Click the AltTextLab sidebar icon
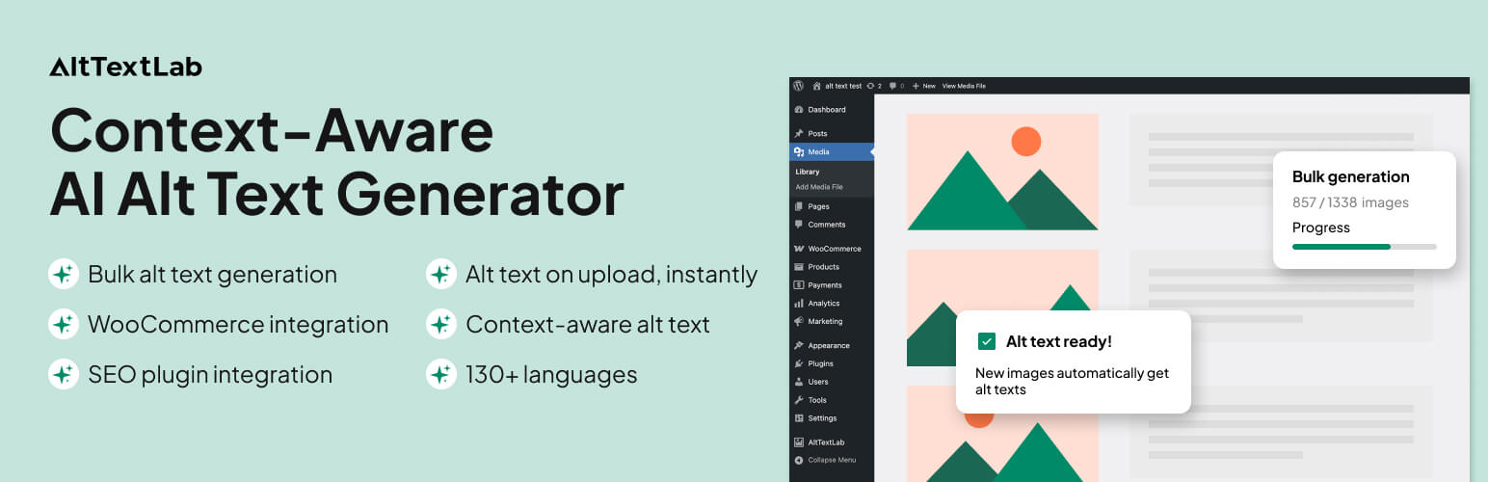This screenshot has height=482, width=1488. click(x=799, y=442)
